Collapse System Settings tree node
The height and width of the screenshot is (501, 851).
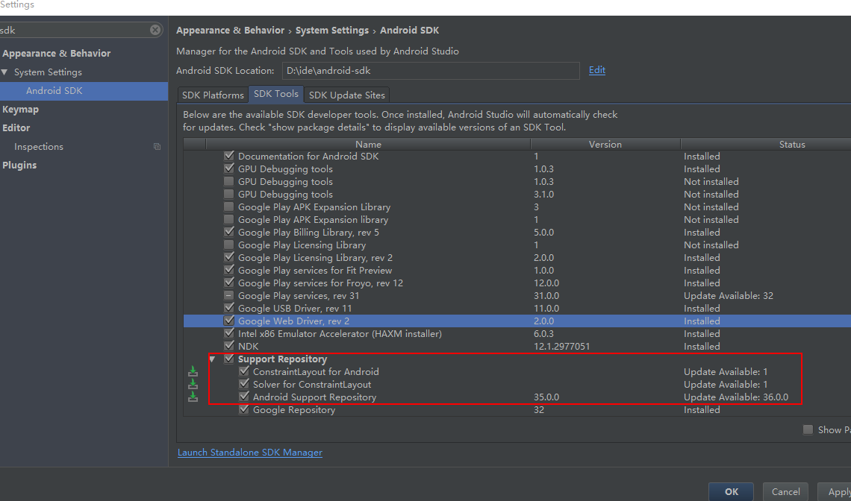4,72
